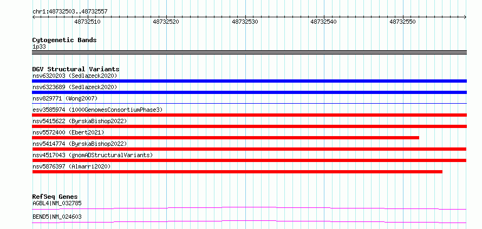Screen dimensions: 482x229
Task: Select the DGV Structural Variants track heading
Action: pyautogui.click(x=76, y=69)
